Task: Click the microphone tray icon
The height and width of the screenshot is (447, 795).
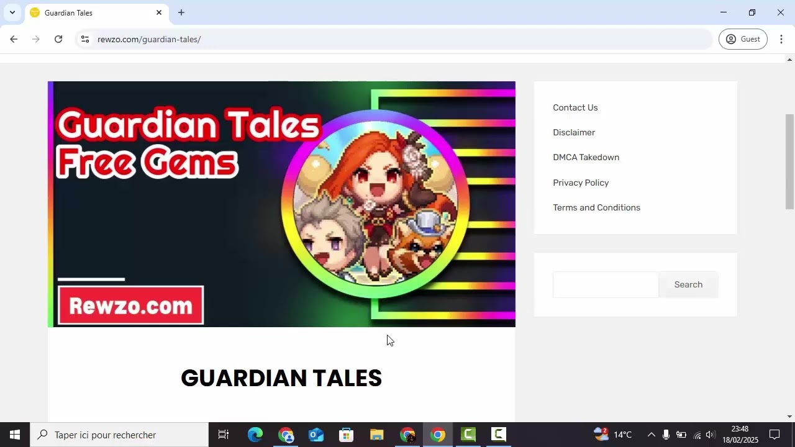Action: [x=666, y=435]
